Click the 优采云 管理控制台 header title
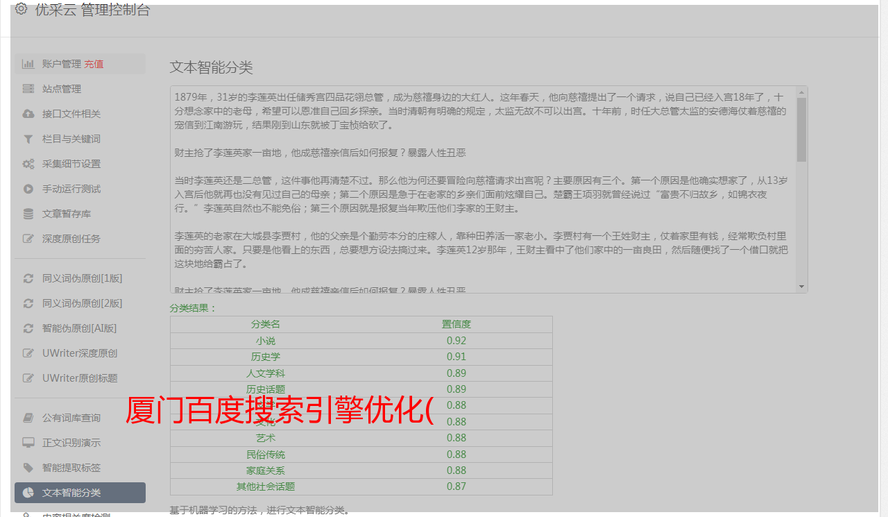This screenshot has width=888, height=517. point(92,10)
